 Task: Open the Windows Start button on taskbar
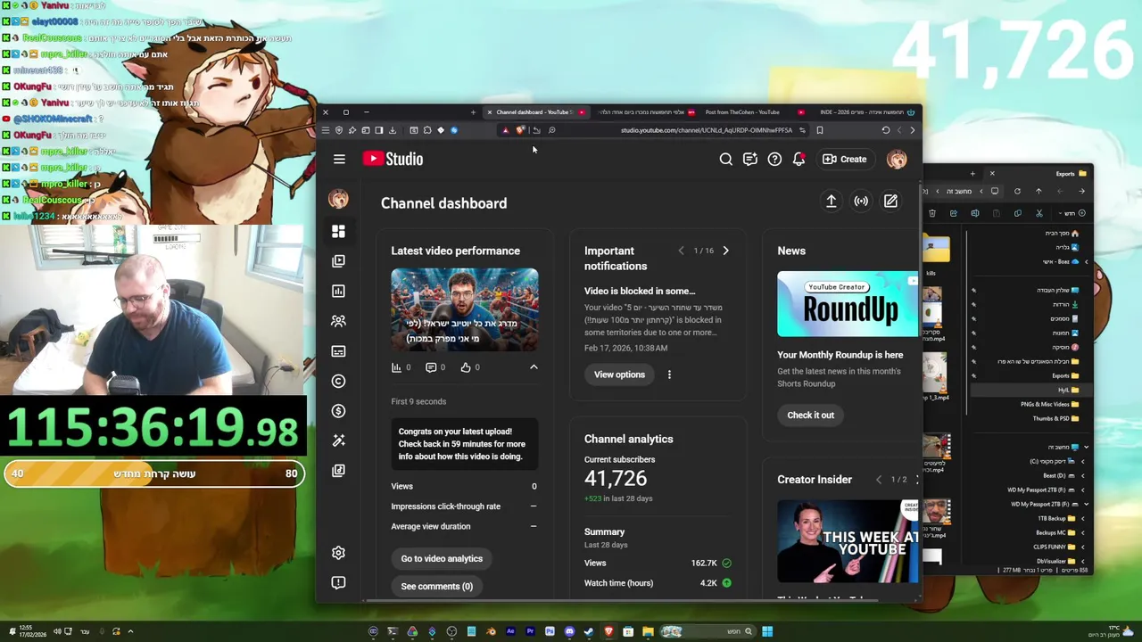click(767, 631)
